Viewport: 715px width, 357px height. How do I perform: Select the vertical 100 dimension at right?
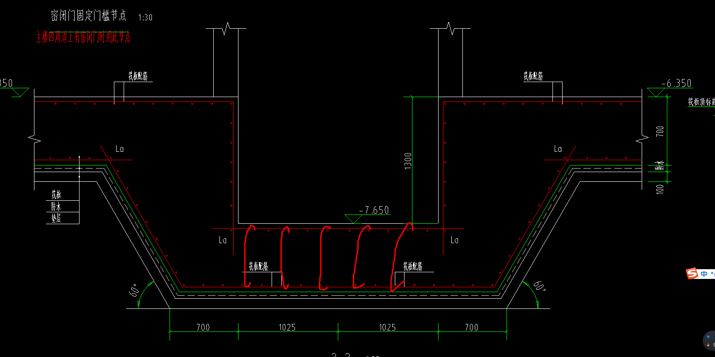660,189
